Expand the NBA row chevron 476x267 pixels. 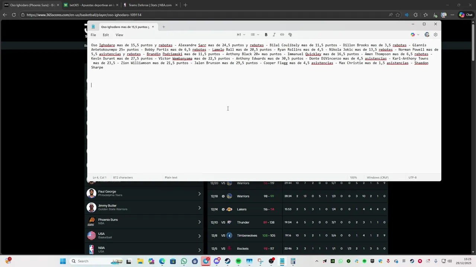pos(199,250)
